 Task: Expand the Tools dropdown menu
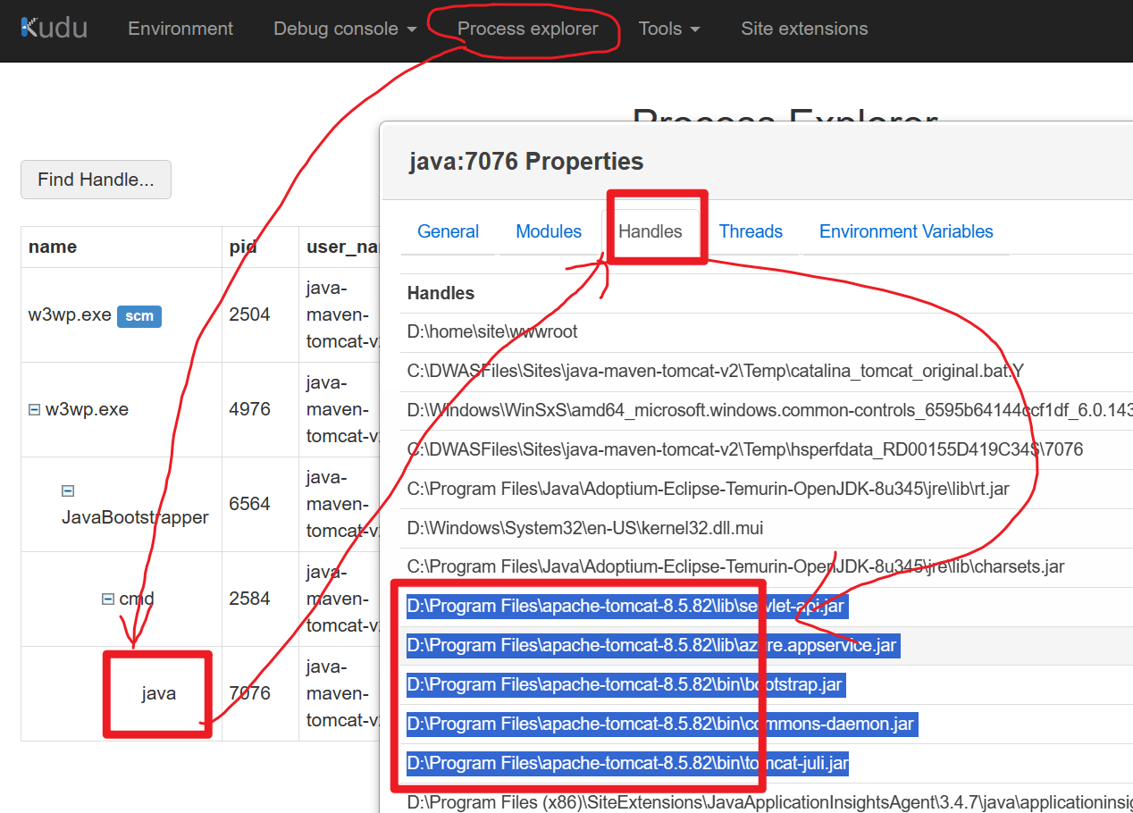(668, 29)
